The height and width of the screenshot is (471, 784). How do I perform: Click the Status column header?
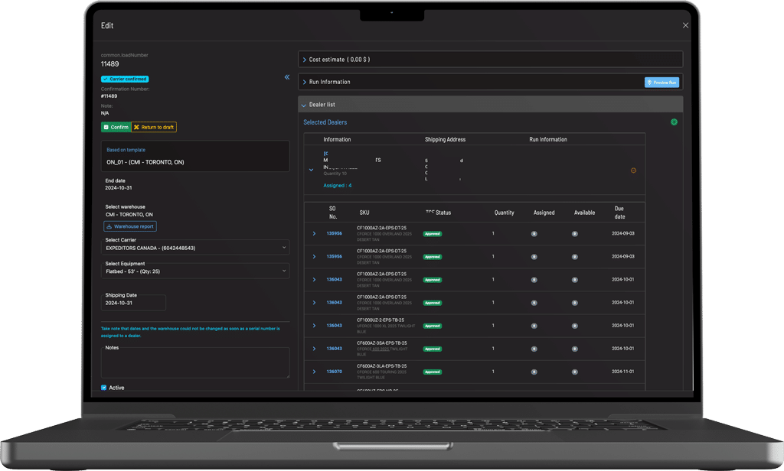pyautogui.click(x=439, y=213)
